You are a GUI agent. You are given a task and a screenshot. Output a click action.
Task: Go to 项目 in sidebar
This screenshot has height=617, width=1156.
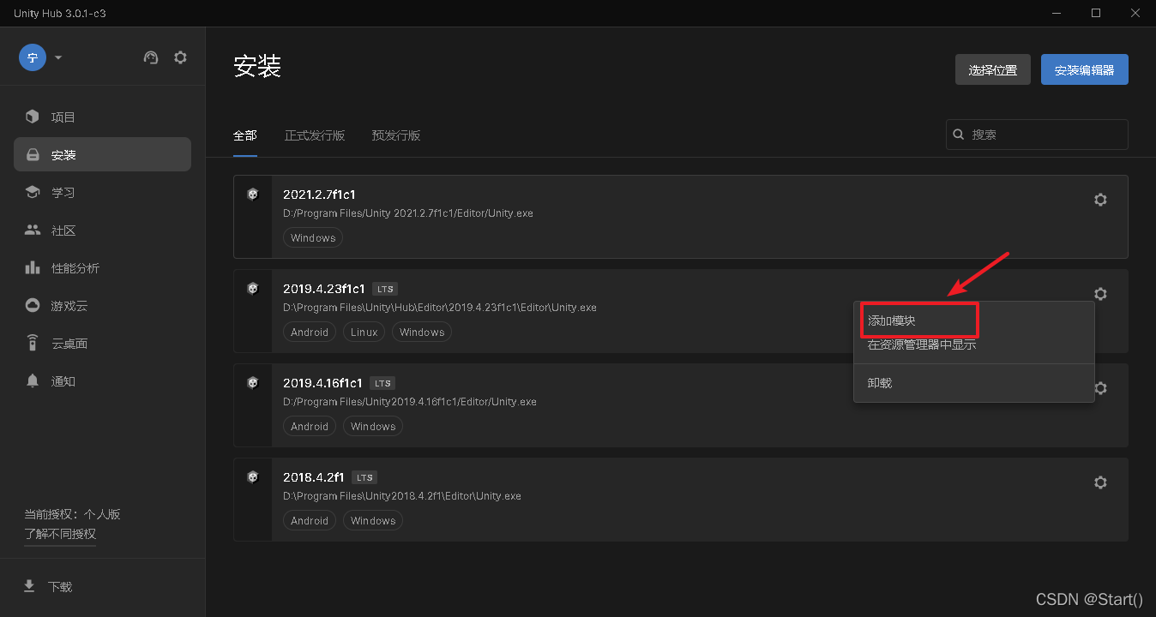coord(102,117)
